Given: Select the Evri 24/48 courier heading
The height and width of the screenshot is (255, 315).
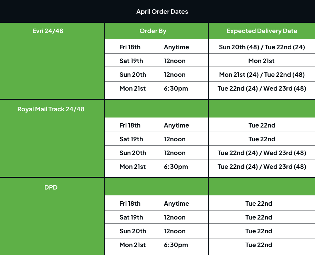Looking at the screenshot, I should (x=48, y=31).
